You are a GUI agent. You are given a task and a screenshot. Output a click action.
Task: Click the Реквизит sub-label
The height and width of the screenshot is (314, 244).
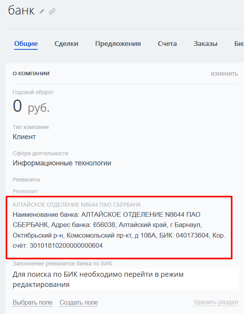[25, 191]
